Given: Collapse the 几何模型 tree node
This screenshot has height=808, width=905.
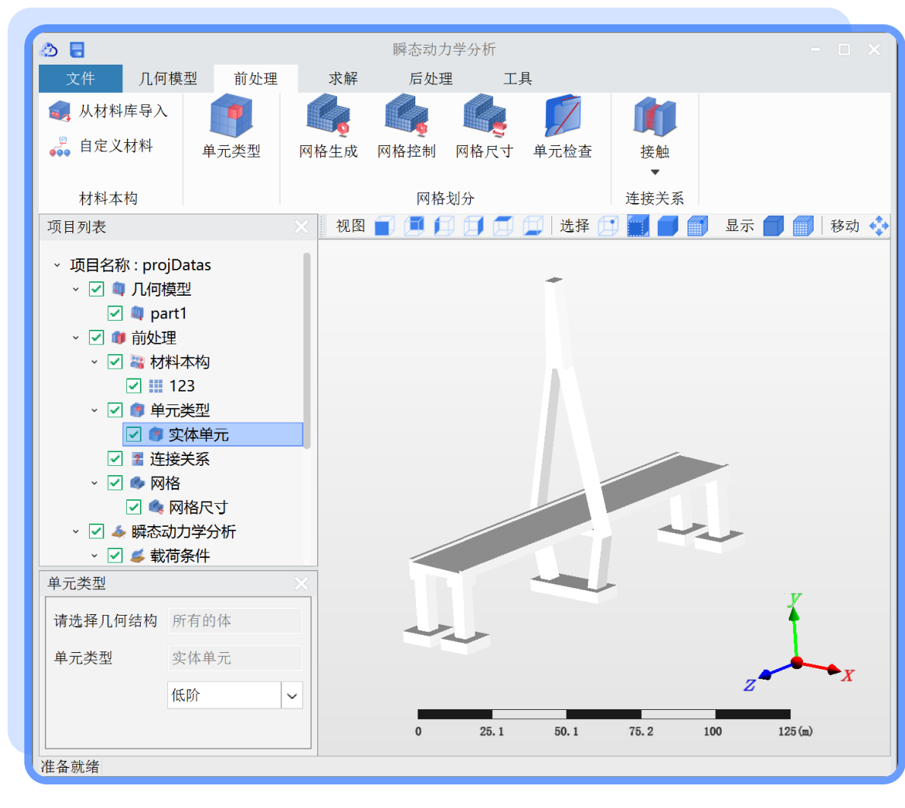Looking at the screenshot, I should (75, 289).
